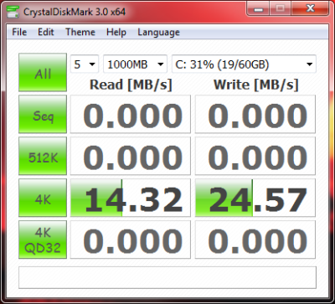Click the 4K QD32 write result 0.000

[255, 240]
